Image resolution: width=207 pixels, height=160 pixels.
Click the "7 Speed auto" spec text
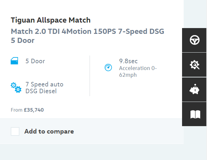tap(44, 85)
